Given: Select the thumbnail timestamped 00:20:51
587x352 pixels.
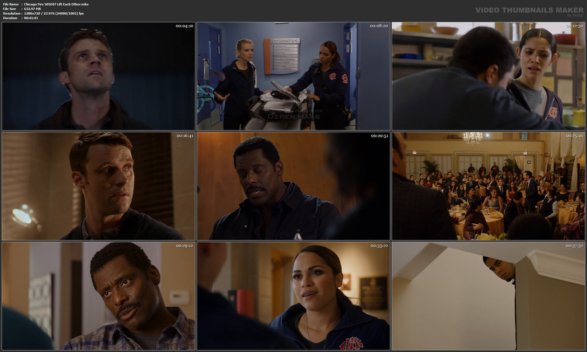Looking at the screenshot, I should pos(293,186).
